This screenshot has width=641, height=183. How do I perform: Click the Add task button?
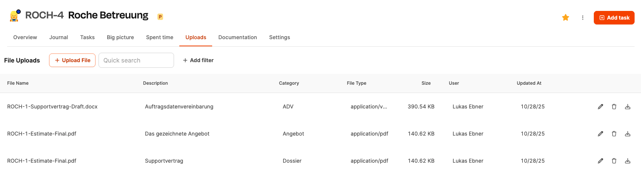click(x=614, y=18)
